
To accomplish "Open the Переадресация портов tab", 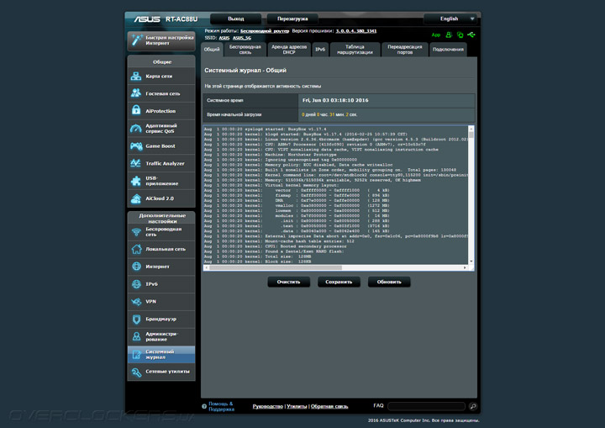I will point(405,50).
